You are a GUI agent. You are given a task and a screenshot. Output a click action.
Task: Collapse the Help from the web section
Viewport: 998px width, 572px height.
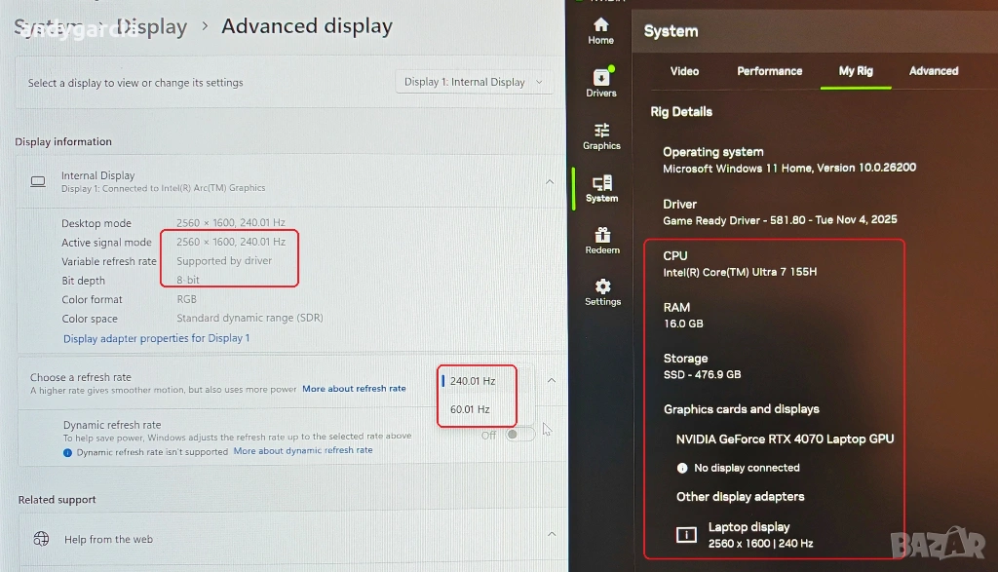[x=550, y=535]
